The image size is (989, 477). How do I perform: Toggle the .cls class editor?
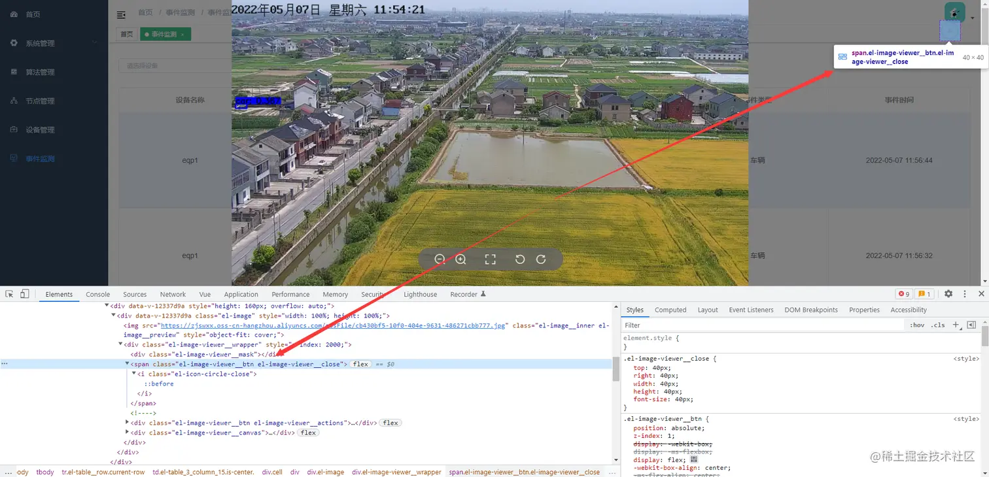[x=939, y=325]
